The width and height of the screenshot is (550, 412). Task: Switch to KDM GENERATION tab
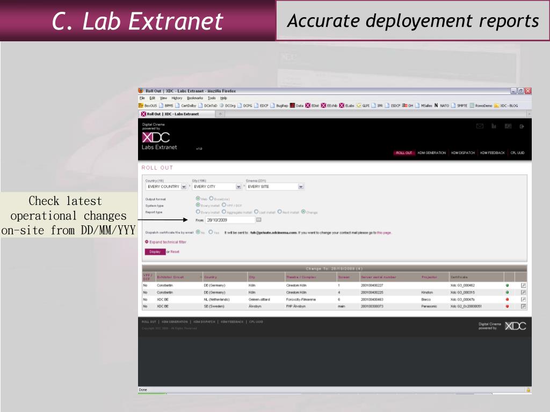click(432, 153)
